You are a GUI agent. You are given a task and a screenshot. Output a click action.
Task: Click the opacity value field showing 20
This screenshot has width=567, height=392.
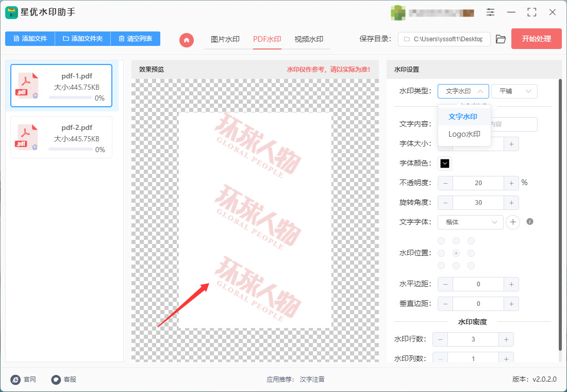[x=478, y=183]
